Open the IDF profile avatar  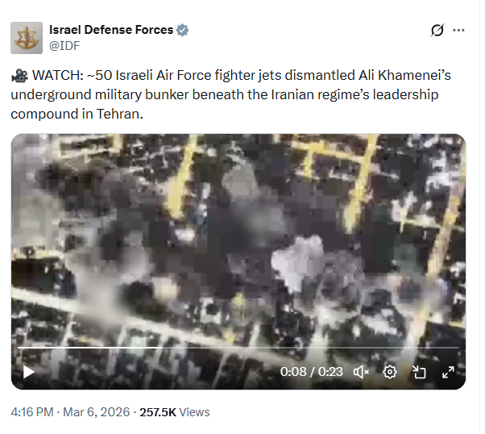click(x=27, y=38)
